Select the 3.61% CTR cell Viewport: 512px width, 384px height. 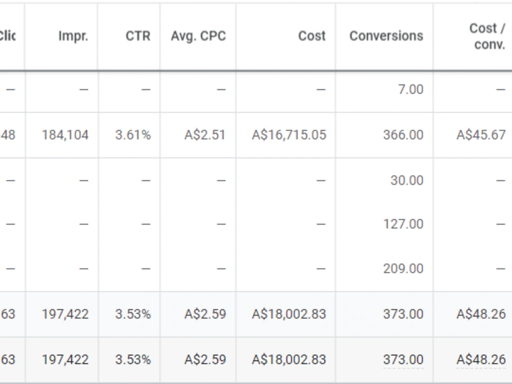pos(133,135)
